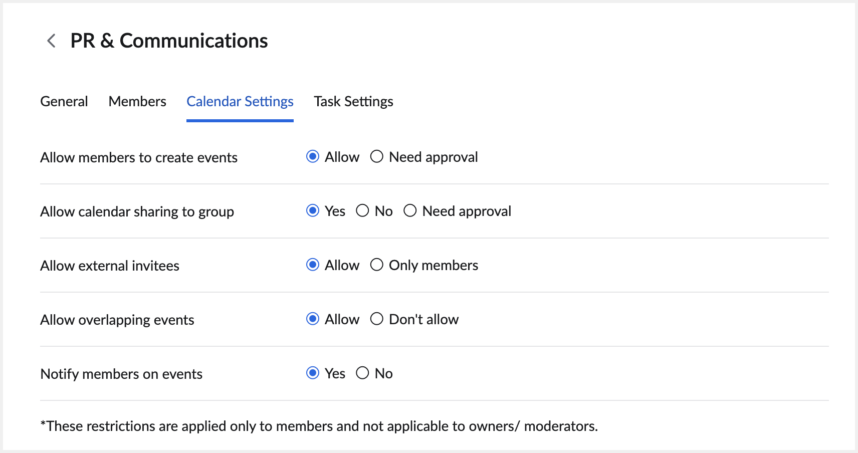Open the Members tab
The image size is (858, 453).
click(137, 101)
